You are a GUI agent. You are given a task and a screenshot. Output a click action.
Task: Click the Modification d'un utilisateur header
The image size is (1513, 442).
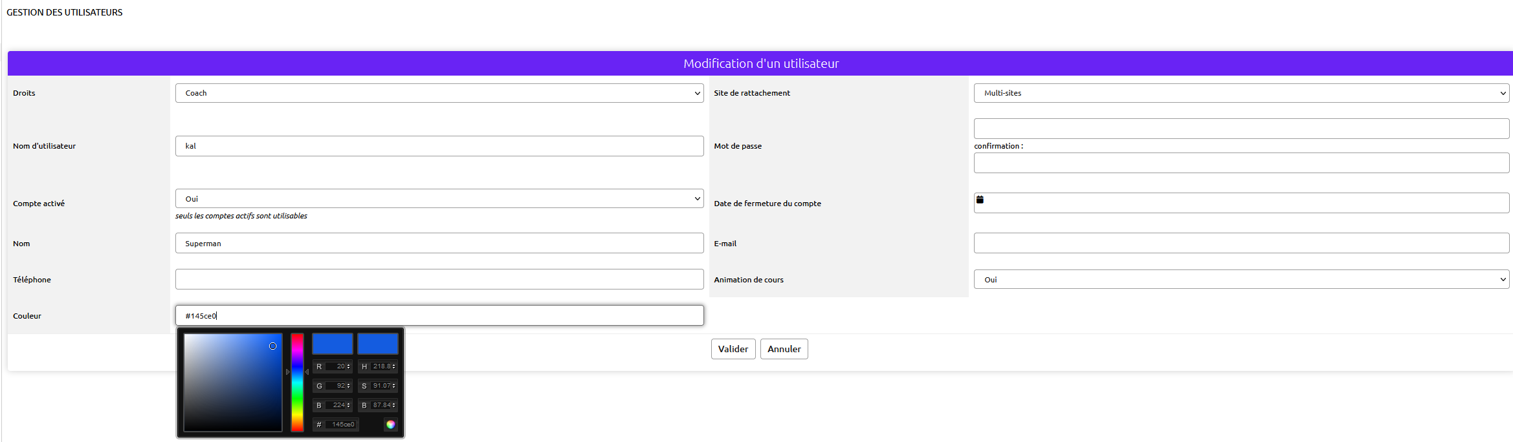click(760, 63)
